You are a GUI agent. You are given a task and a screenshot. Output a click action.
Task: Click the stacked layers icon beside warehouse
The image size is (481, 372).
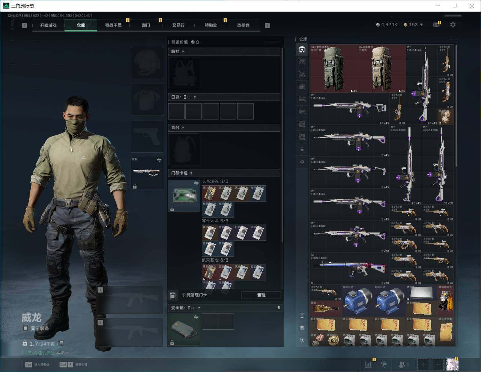(x=302, y=328)
